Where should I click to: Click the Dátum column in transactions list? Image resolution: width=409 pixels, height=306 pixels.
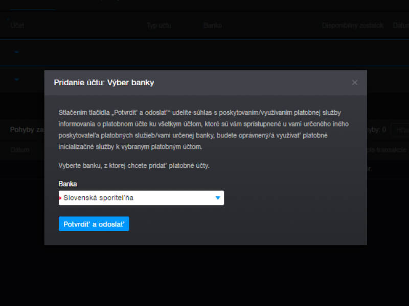pos(20,150)
